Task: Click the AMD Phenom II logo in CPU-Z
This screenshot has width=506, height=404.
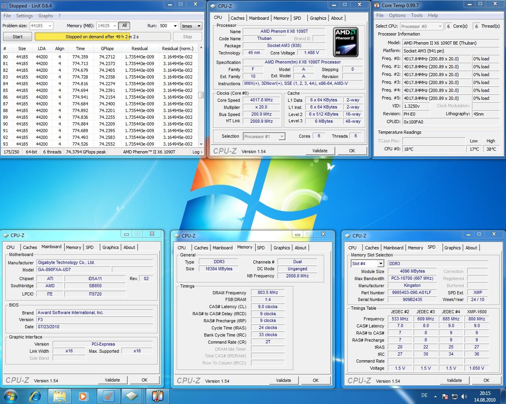Action: point(346,42)
